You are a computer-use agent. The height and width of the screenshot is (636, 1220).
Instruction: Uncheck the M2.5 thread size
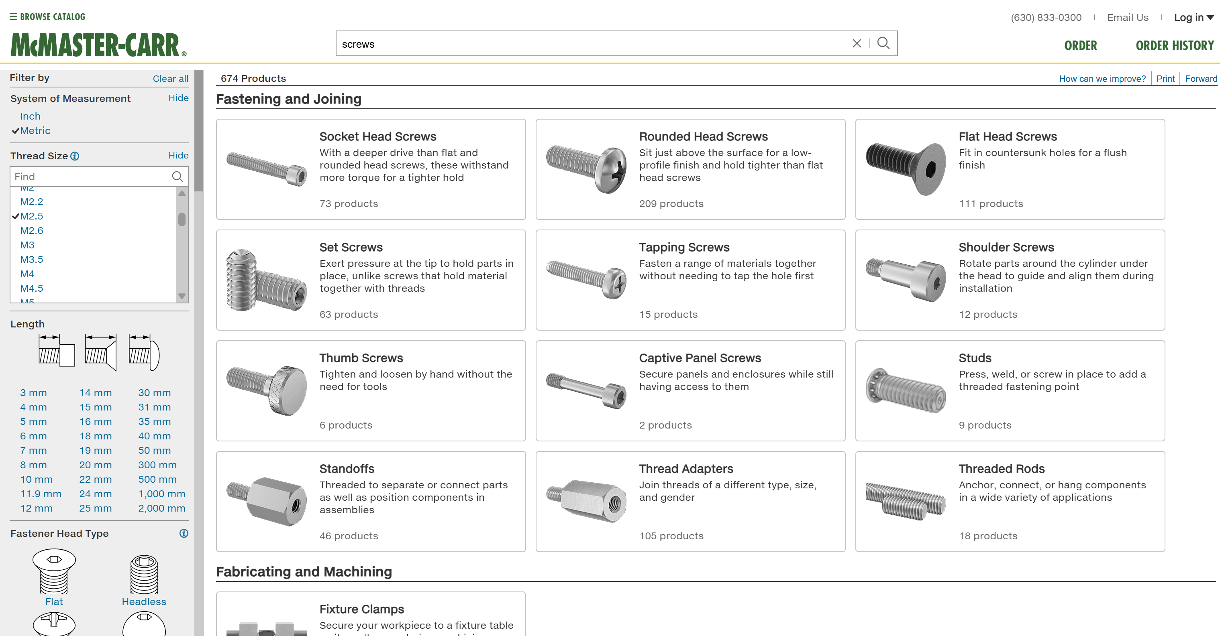tap(31, 216)
